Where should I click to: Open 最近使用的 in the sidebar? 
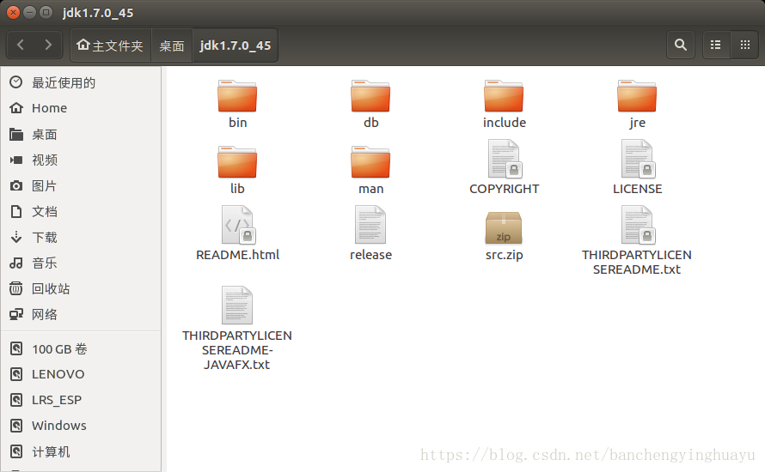pyautogui.click(x=81, y=82)
